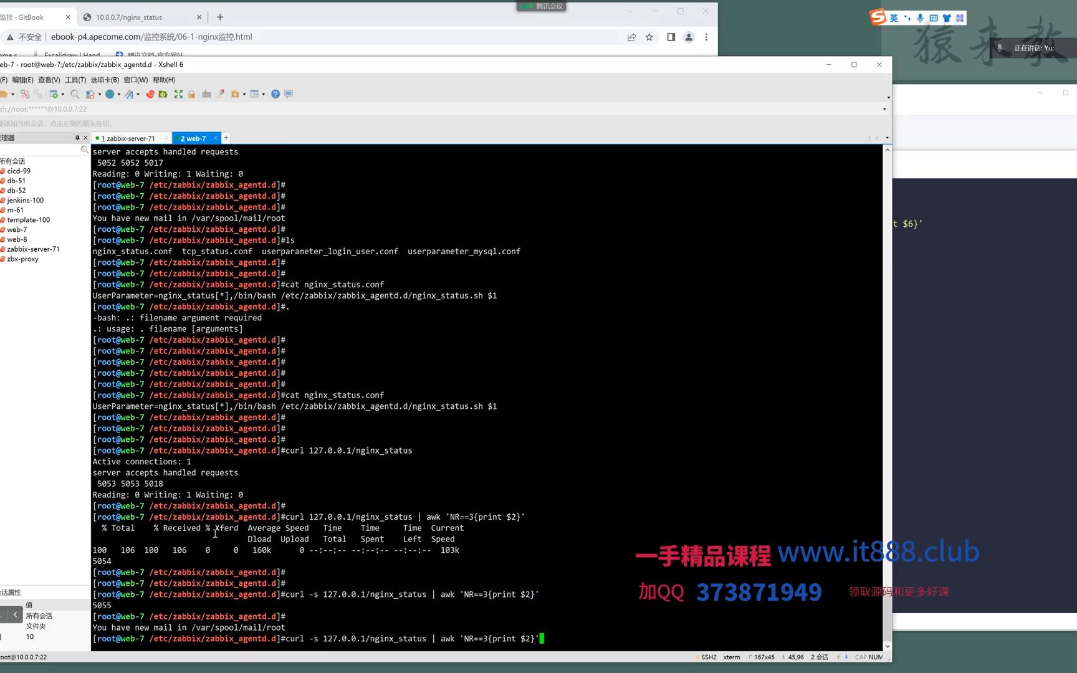Screen dimensions: 1077x673
Task: Click the soft keyboard icon on Sogou bar
Action: point(934,18)
